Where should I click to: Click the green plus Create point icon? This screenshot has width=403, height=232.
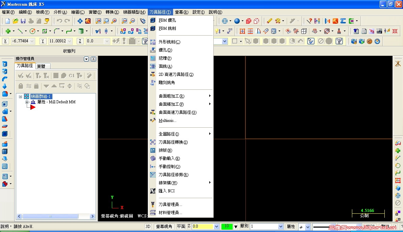tap(8, 31)
